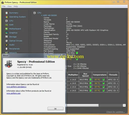Click the Peripherals mouse icon
Viewport: 129px width, 115px height.
(7, 49)
